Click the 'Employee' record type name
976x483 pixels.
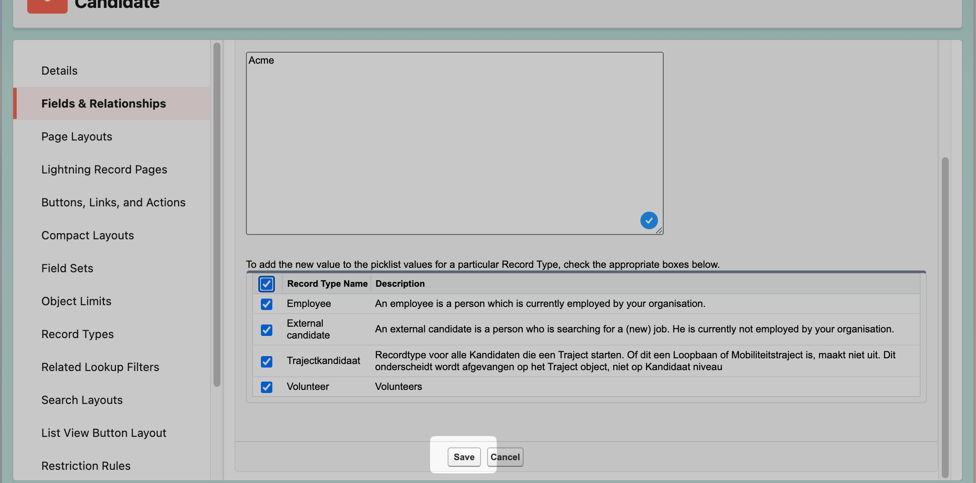pyautogui.click(x=309, y=304)
